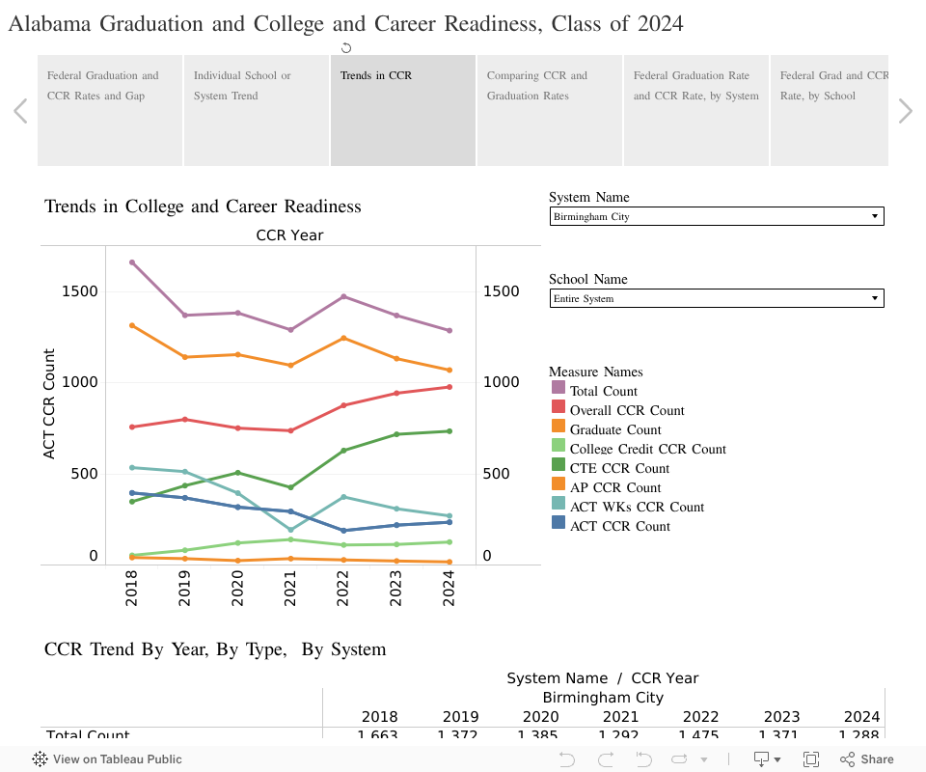Click the undo icon in bottom toolbar

click(566, 759)
